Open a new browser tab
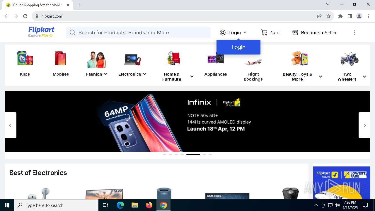The width and height of the screenshot is (375, 211). [79, 5]
